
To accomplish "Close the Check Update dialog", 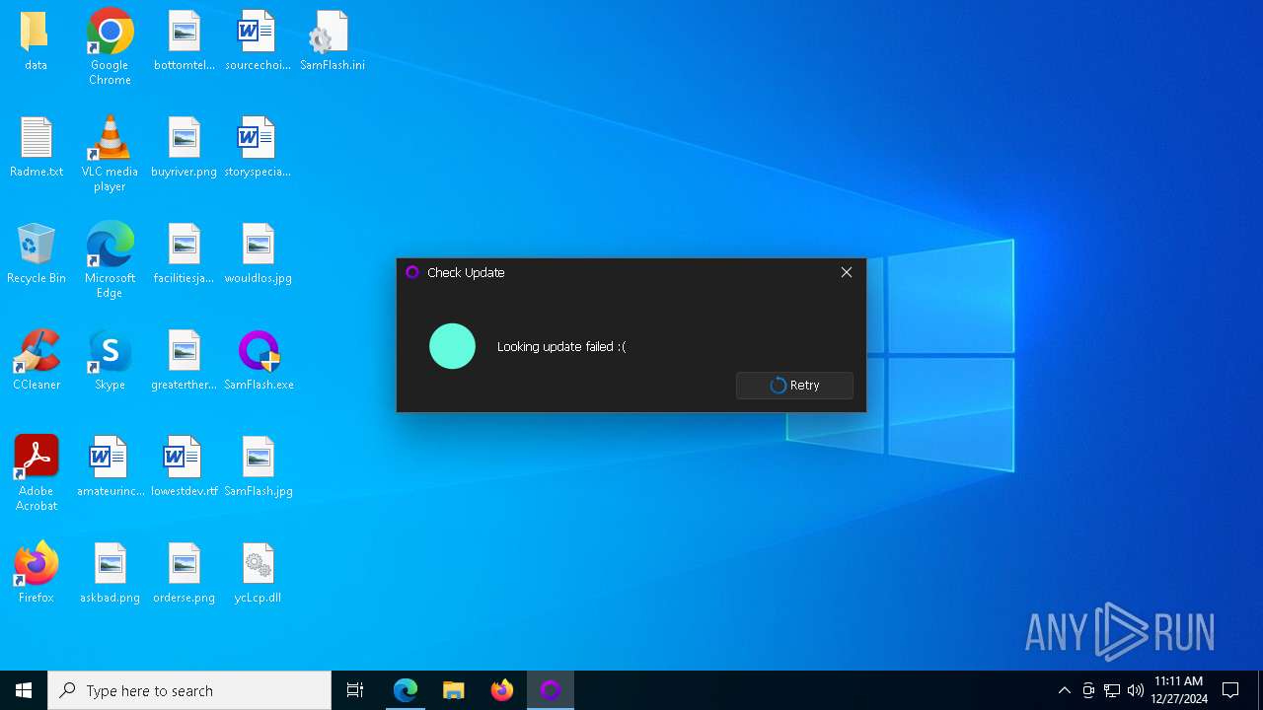I will coord(847,272).
